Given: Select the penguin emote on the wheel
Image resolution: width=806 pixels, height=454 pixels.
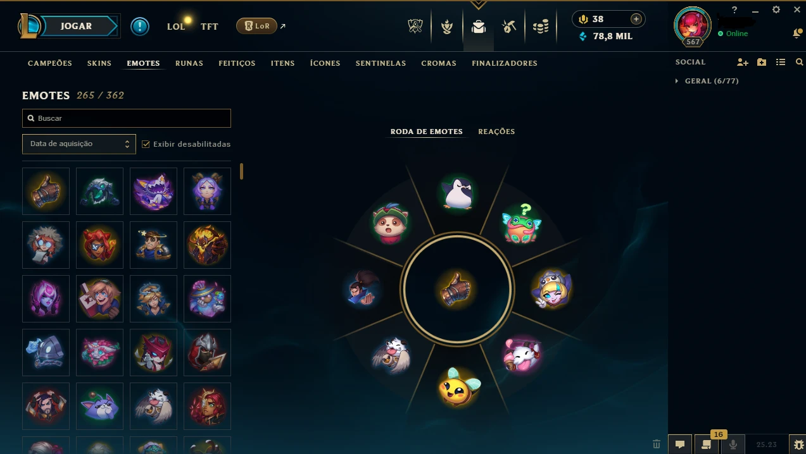Looking at the screenshot, I should click(x=458, y=193).
